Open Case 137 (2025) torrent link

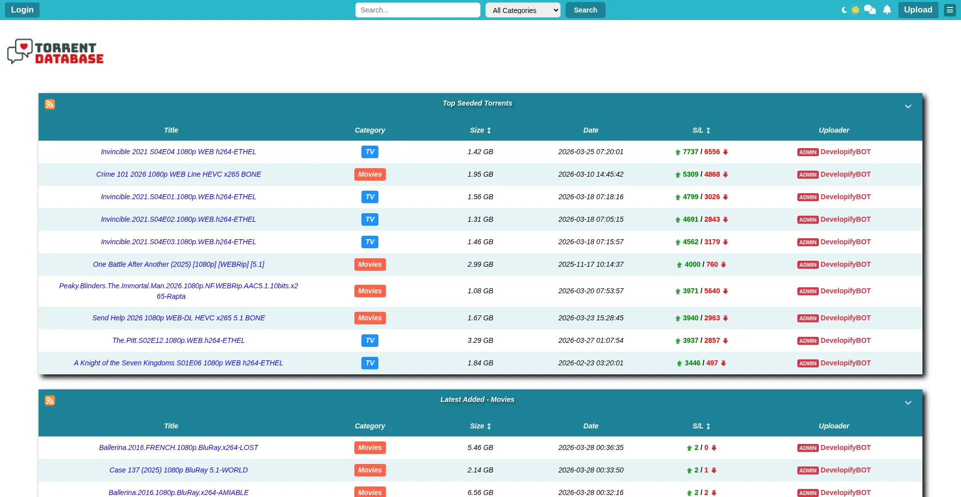[178, 470]
